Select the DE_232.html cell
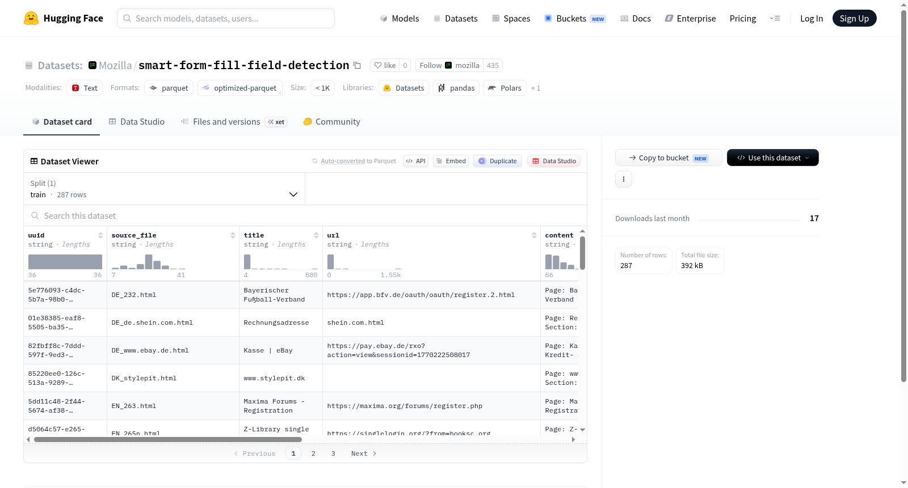This screenshot has height=488, width=908. click(x=173, y=295)
